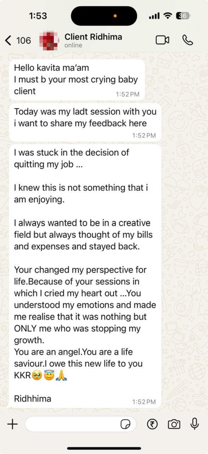The height and width of the screenshot is (454, 208).
Task: Open the sticker picker in message field
Action: pyautogui.click(x=125, y=424)
